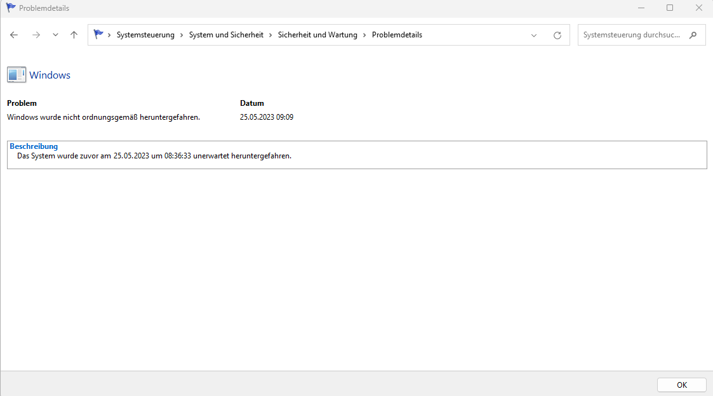Click the Beschreibung heading
The height and width of the screenshot is (396, 713).
pos(34,146)
